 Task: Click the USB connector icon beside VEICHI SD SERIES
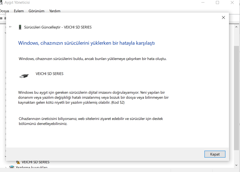(24, 75)
